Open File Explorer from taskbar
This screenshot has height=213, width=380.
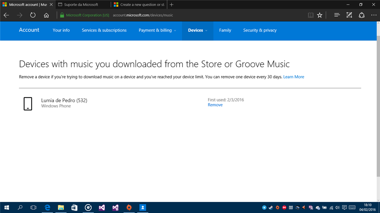point(61,207)
